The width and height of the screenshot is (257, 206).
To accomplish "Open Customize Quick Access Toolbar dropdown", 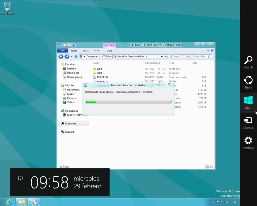I will pyautogui.click(x=73, y=45).
